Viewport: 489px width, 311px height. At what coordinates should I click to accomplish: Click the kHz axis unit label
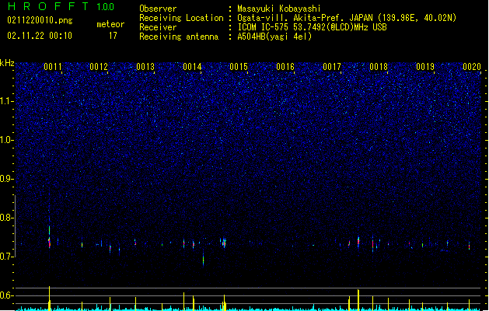tap(7, 63)
